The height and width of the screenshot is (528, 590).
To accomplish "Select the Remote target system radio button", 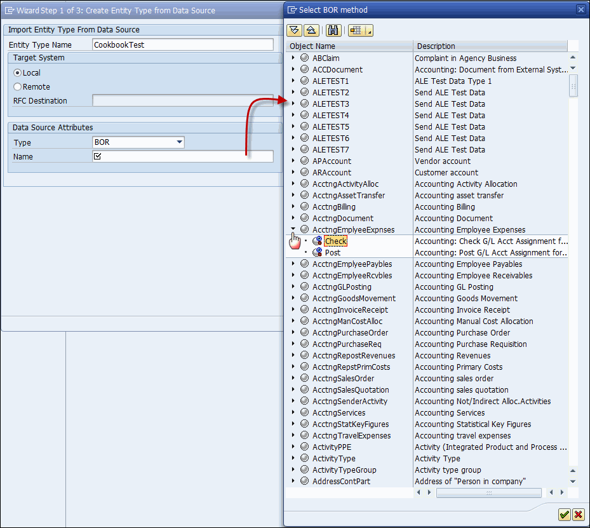I will coord(18,87).
